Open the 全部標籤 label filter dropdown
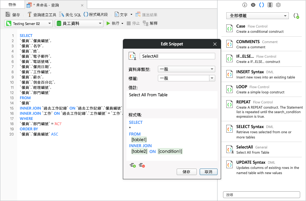306x201 pixels. click(x=257, y=16)
